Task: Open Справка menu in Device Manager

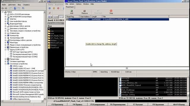Action: (x=26, y=5)
